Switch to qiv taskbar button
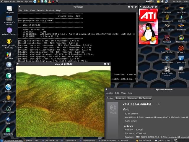 (145, 141)
